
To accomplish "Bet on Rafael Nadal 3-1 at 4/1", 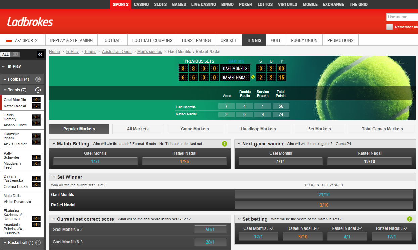I will [x=347, y=237].
